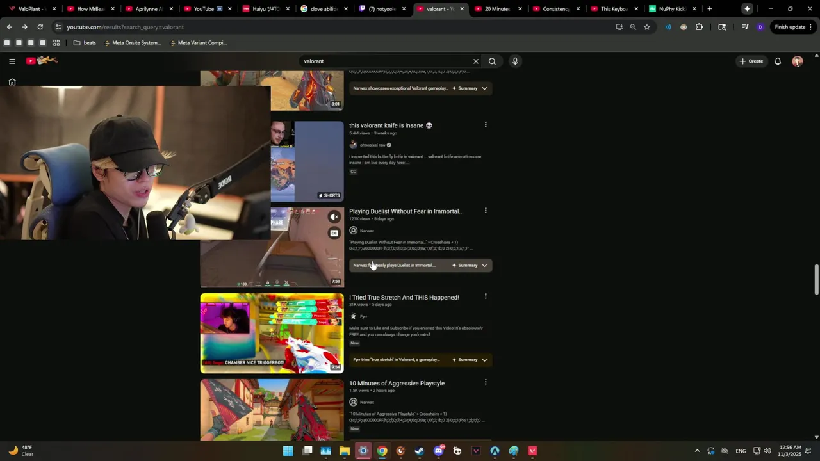Bookmark this page with the star icon
The width and height of the screenshot is (820, 461).
tap(647, 27)
